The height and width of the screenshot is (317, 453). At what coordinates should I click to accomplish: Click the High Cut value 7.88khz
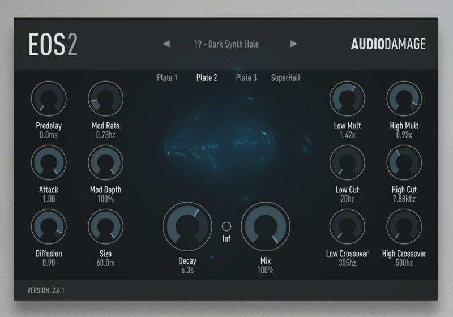click(x=404, y=199)
